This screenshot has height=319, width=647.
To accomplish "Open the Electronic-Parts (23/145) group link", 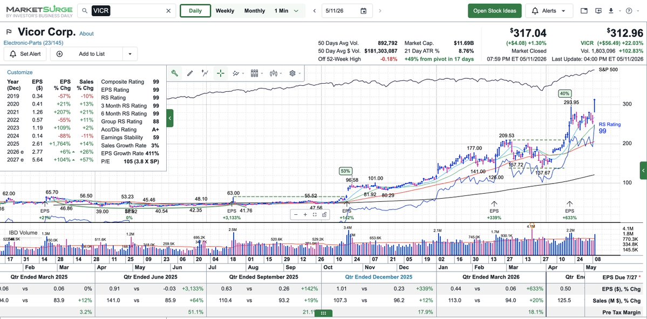I will (33, 43).
